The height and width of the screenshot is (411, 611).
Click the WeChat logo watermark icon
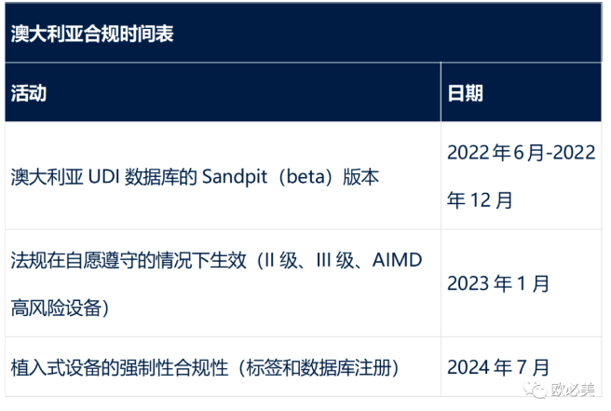(x=536, y=389)
